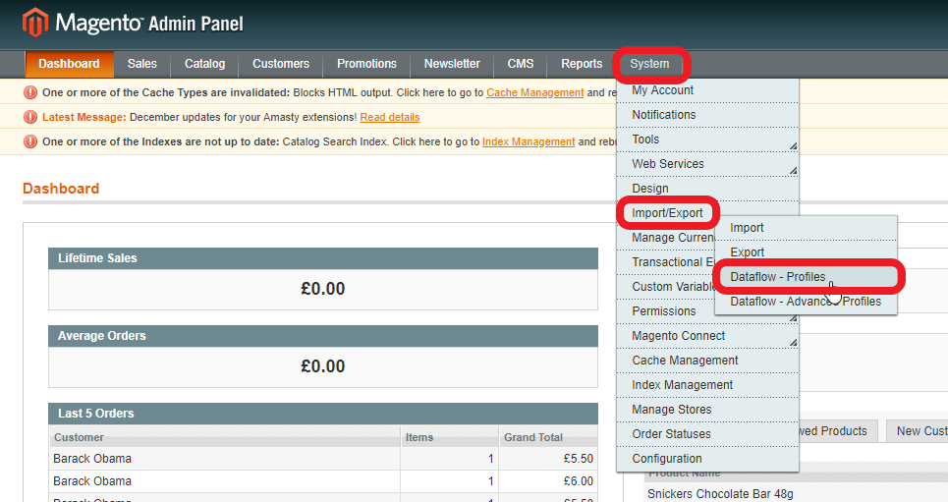Select My Account from System menu
This screenshot has width=948, height=502.
pyautogui.click(x=707, y=90)
